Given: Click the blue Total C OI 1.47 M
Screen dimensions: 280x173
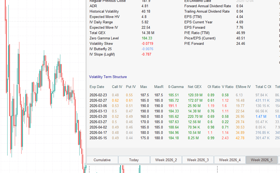Looking at the screenshot, I should (261, 116).
